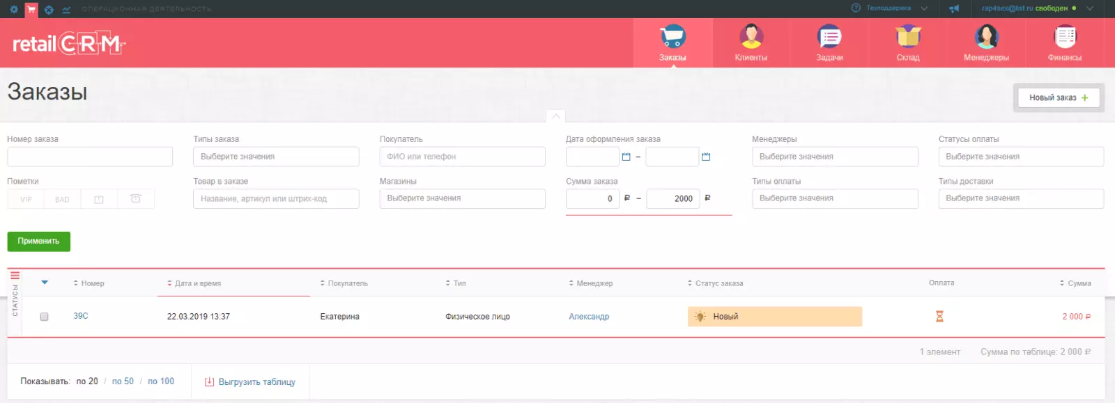1115x403 pixels.
Task: Tick the checkbox for order 39C
Action: pos(44,317)
